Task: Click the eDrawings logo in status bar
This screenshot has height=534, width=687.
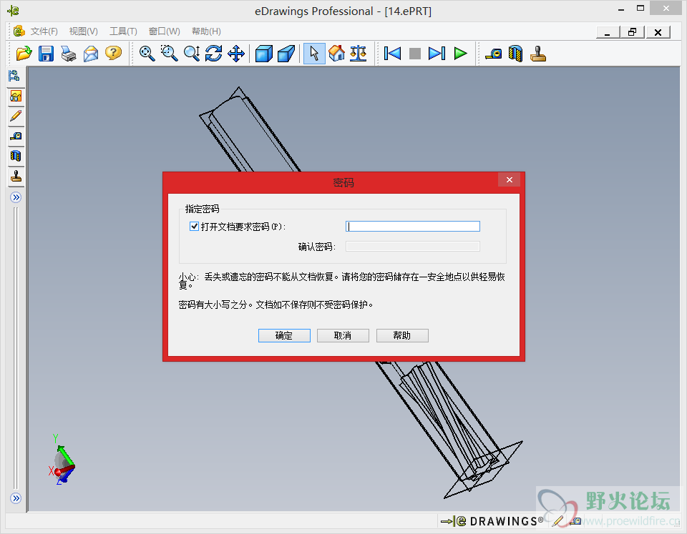Action: click(492, 521)
